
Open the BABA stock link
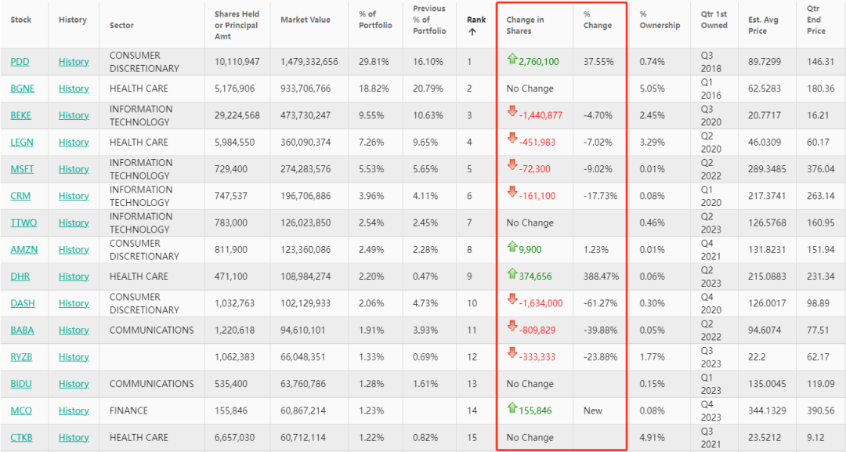(x=22, y=330)
